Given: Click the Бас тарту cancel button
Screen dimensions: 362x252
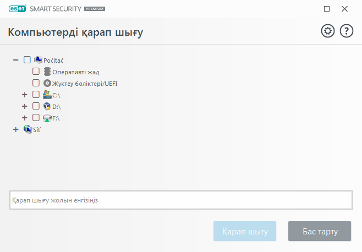Looking at the screenshot, I should (x=320, y=231).
